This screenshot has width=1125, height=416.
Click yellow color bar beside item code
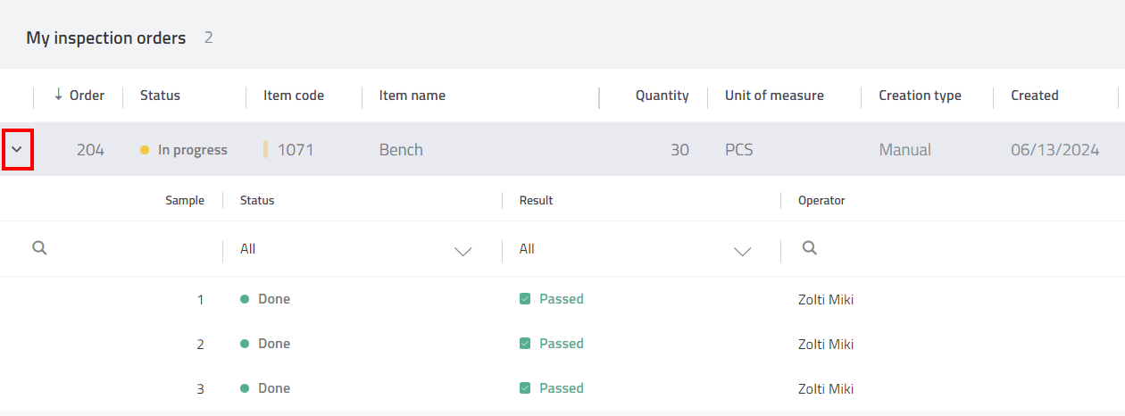tap(266, 150)
